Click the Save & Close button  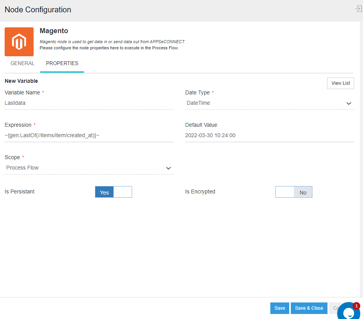tap(309, 308)
